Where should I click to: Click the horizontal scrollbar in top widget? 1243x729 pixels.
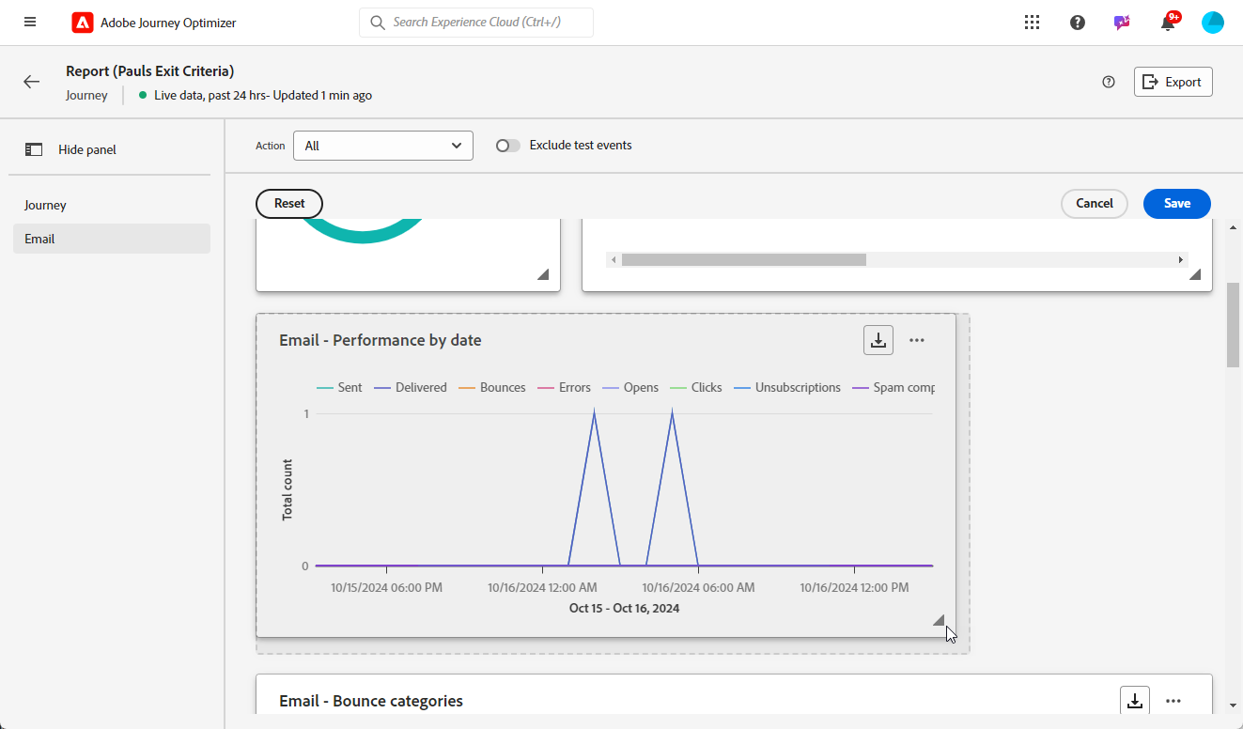coord(743,259)
